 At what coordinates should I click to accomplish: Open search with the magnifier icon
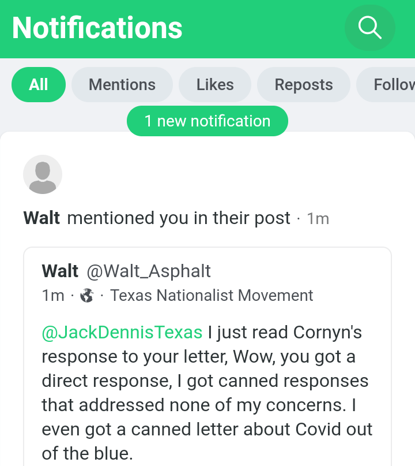(x=369, y=27)
